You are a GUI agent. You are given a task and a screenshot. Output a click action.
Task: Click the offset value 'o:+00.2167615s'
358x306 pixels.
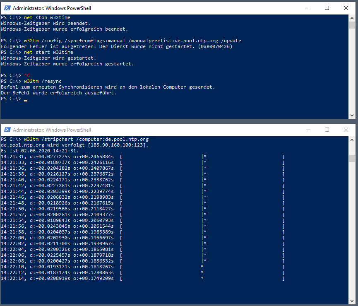pyautogui.click(x=94, y=203)
